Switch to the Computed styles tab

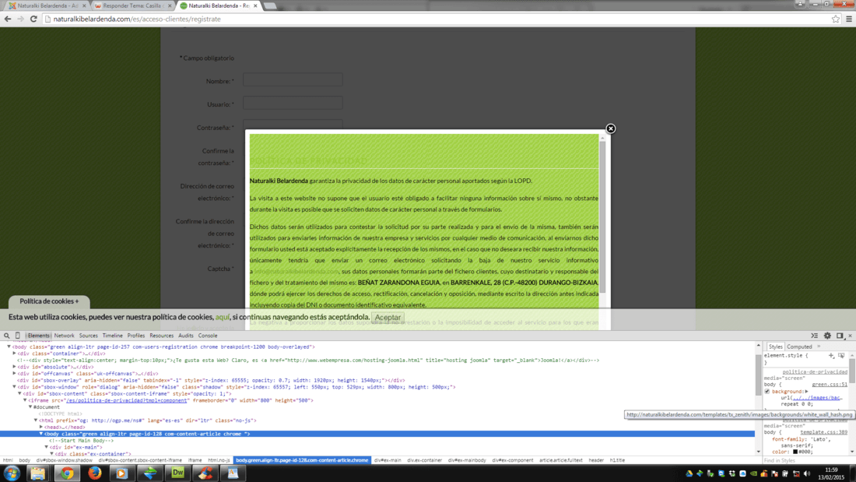(799, 347)
